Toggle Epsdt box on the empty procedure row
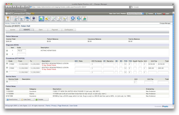Screen dimensions: 179x115 [135, 72]
